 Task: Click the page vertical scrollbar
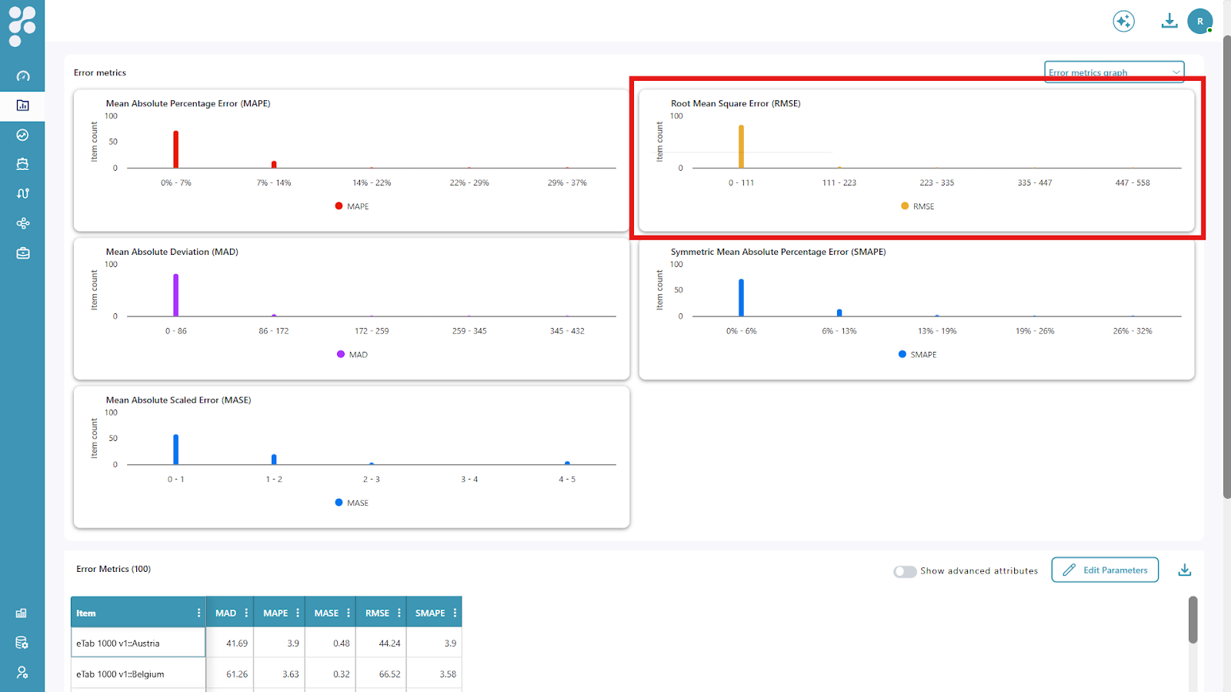(x=1226, y=267)
